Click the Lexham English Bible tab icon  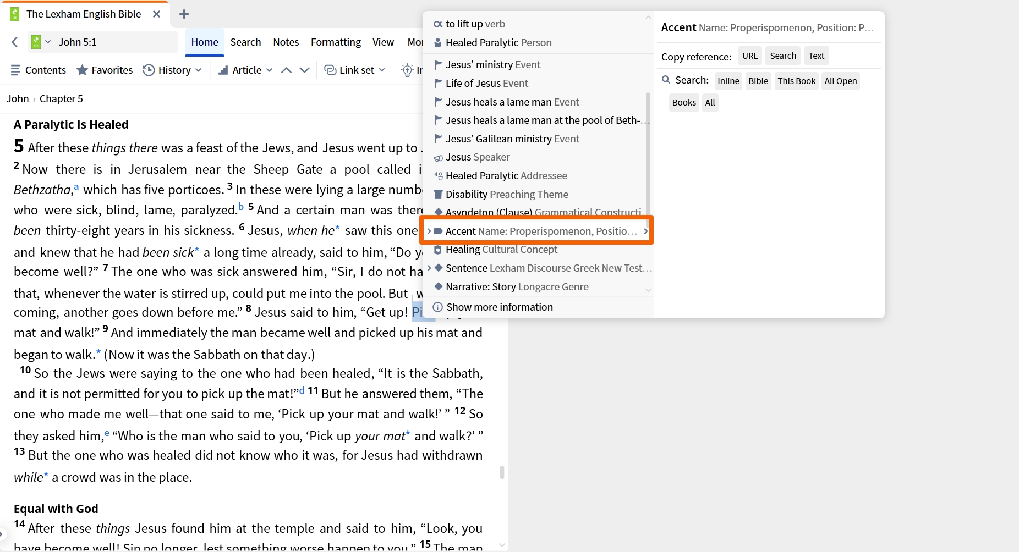pyautogui.click(x=15, y=14)
